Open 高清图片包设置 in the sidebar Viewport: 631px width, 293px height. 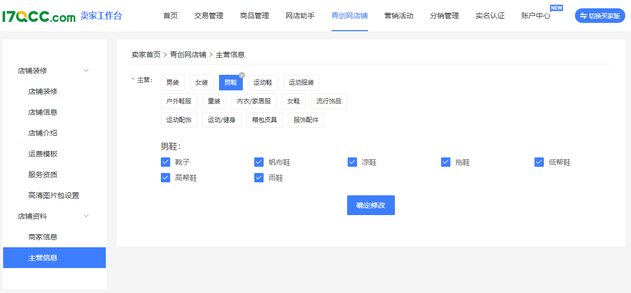click(53, 195)
